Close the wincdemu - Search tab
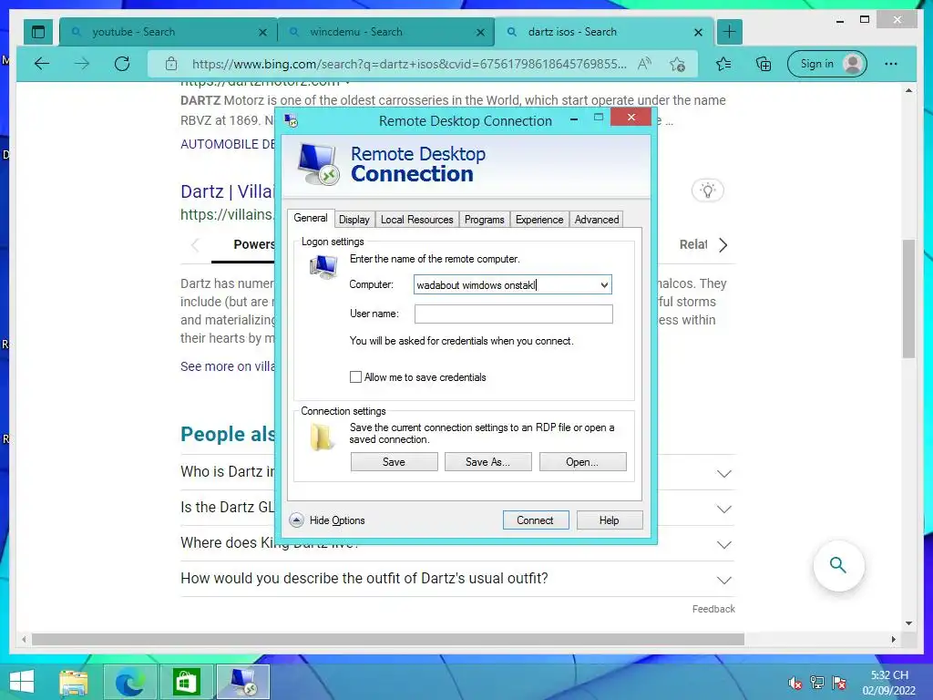 click(480, 33)
